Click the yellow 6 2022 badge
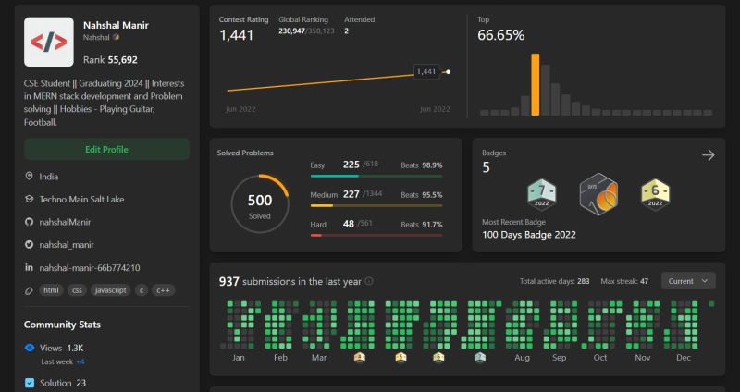Viewport: 740px width, 392px height. (655, 193)
